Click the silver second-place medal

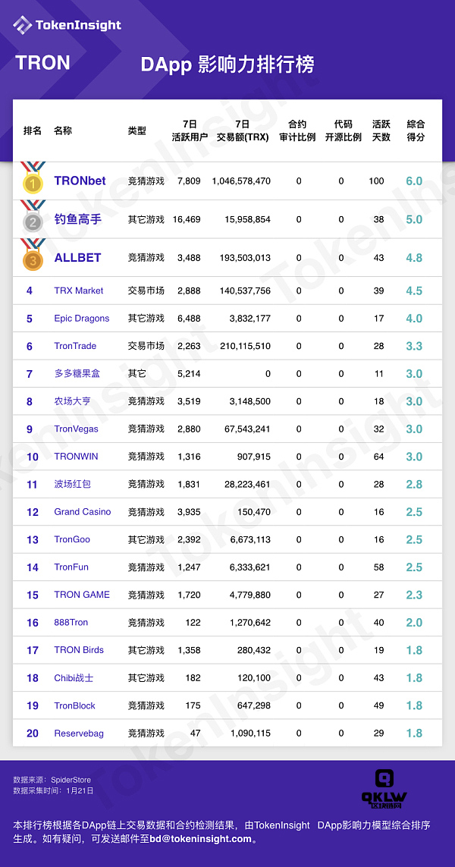33,216
